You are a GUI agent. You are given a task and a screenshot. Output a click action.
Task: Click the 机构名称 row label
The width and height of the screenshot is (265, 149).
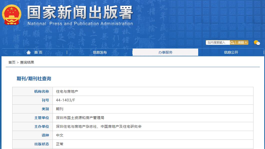[42, 91]
